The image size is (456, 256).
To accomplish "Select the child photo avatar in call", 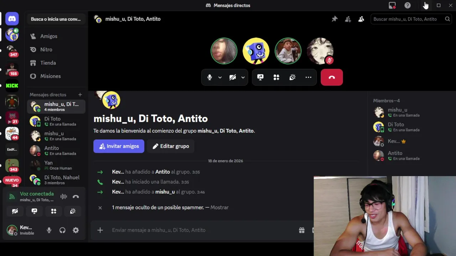I will coord(288,51).
